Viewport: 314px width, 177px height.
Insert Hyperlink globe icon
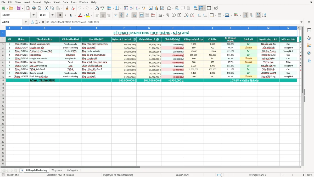click(x=177, y=8)
